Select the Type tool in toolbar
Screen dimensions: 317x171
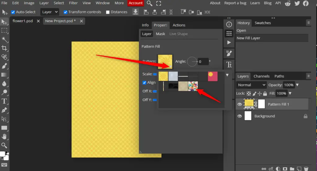[x=4, y=101]
